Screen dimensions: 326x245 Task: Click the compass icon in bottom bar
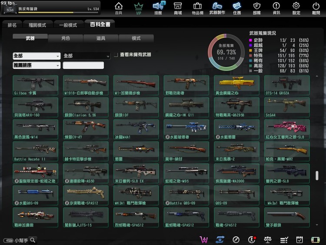coord(236,240)
